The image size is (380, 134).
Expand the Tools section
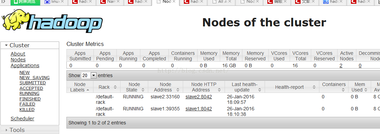point(6,130)
